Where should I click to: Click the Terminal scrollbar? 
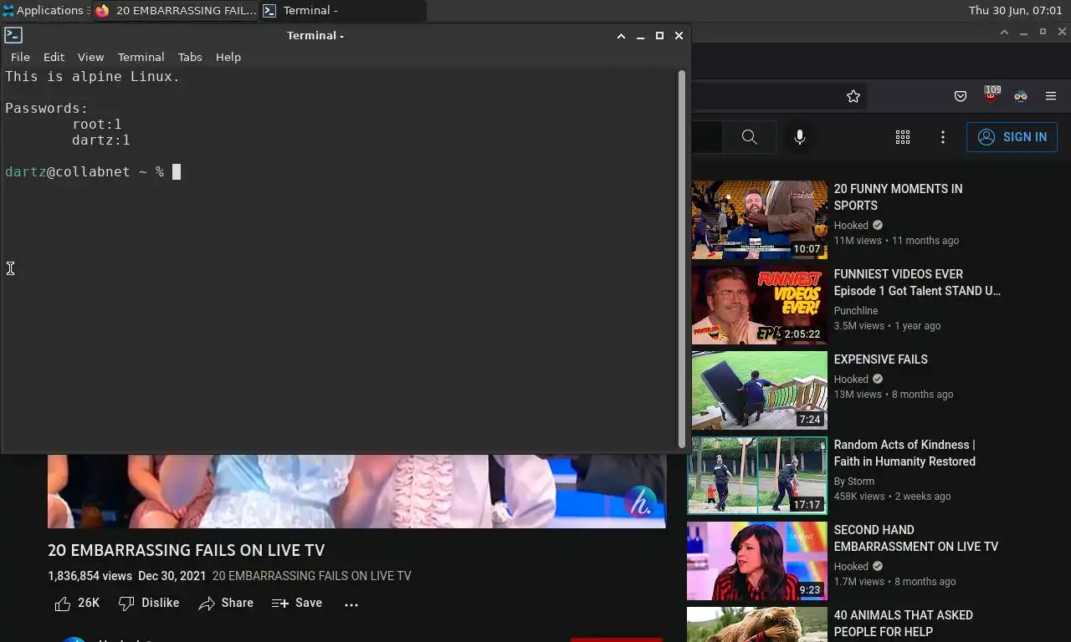682,259
